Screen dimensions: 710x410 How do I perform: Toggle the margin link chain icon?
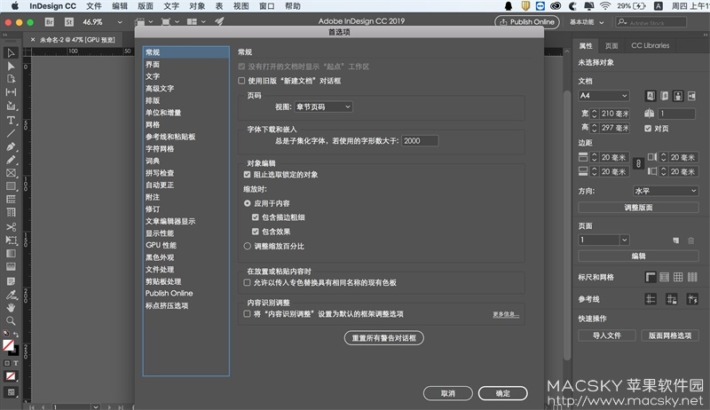pyautogui.click(x=638, y=164)
